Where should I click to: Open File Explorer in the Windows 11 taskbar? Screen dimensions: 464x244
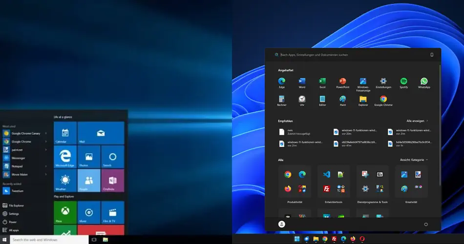(x=316, y=239)
